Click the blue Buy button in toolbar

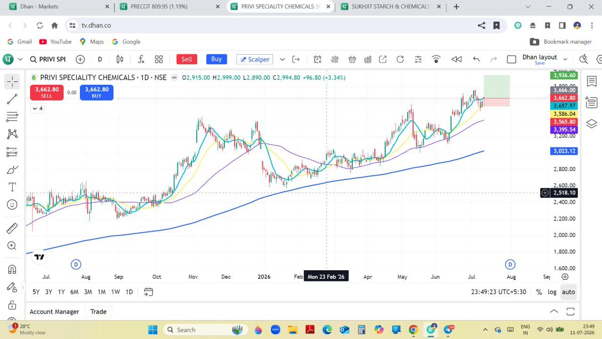coord(216,59)
